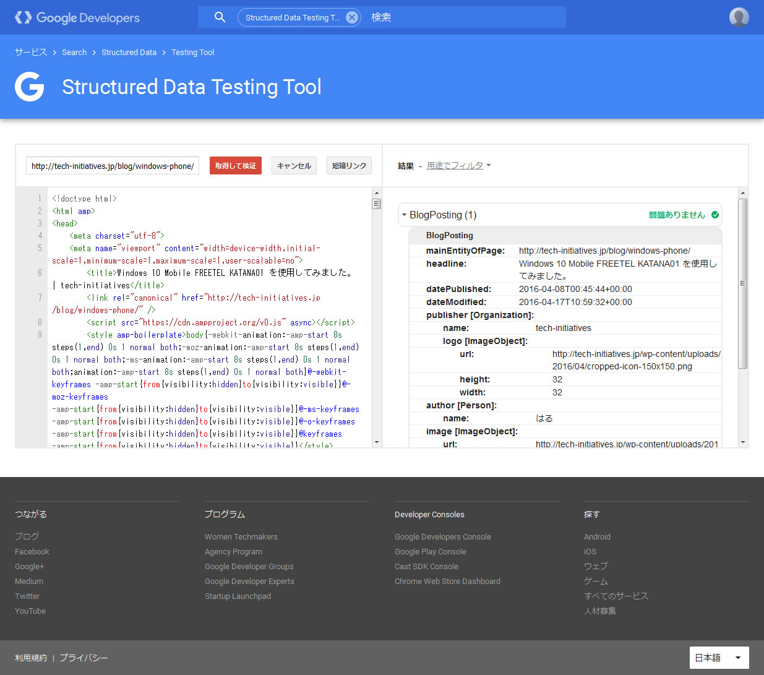Screen dimensions: 764x675
Task: Click the search magnifier icon
Action: point(220,17)
